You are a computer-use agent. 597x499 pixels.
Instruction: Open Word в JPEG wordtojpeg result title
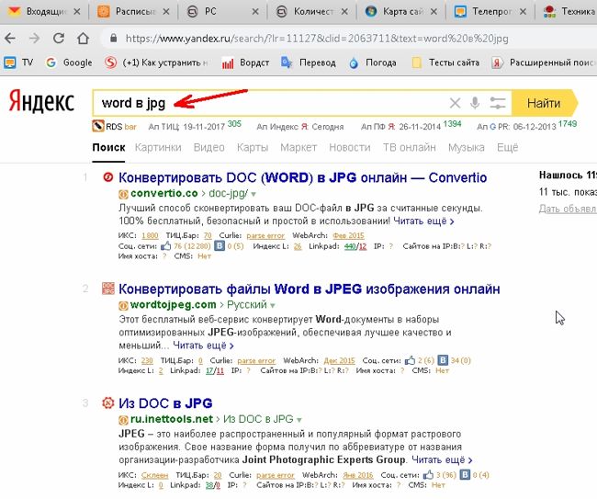tap(310, 289)
